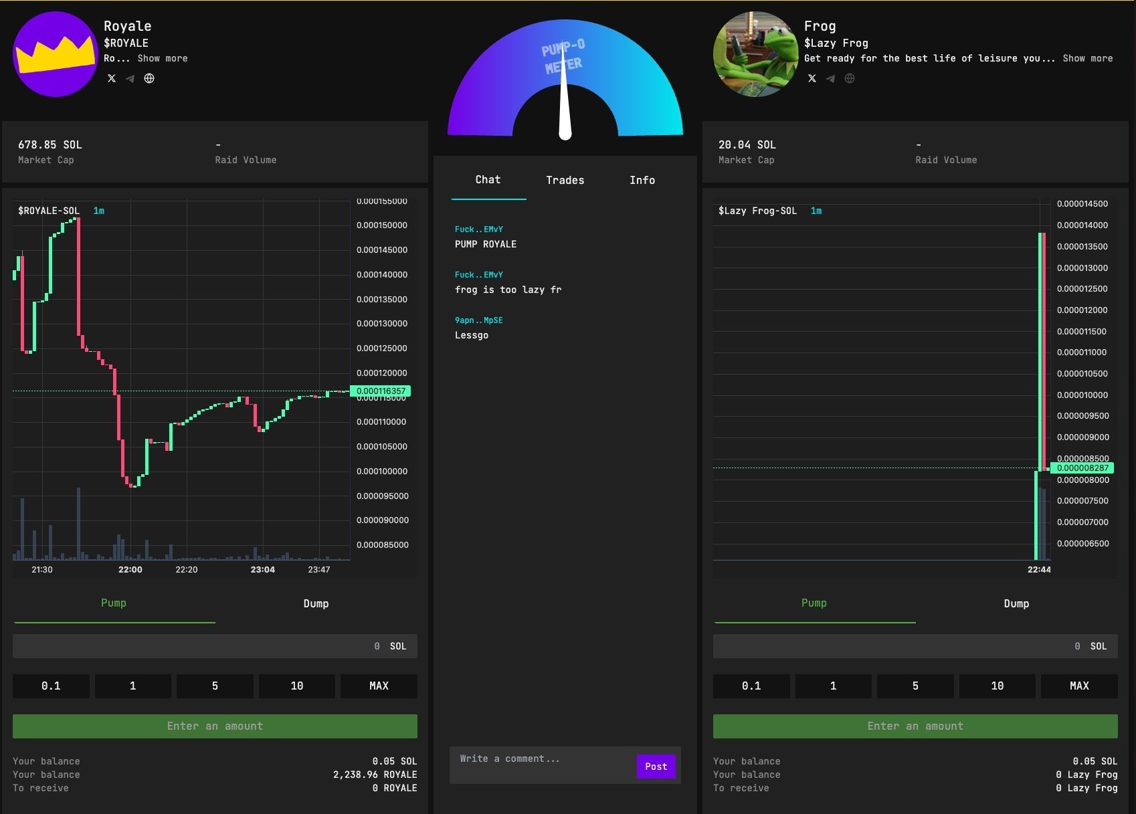Open Royale's Telegram link icon
Screen dimensions: 1136x814
[130, 78]
